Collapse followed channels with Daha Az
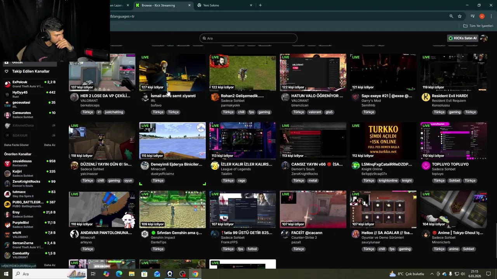Screen dimensions: 497x279 [50, 145]
